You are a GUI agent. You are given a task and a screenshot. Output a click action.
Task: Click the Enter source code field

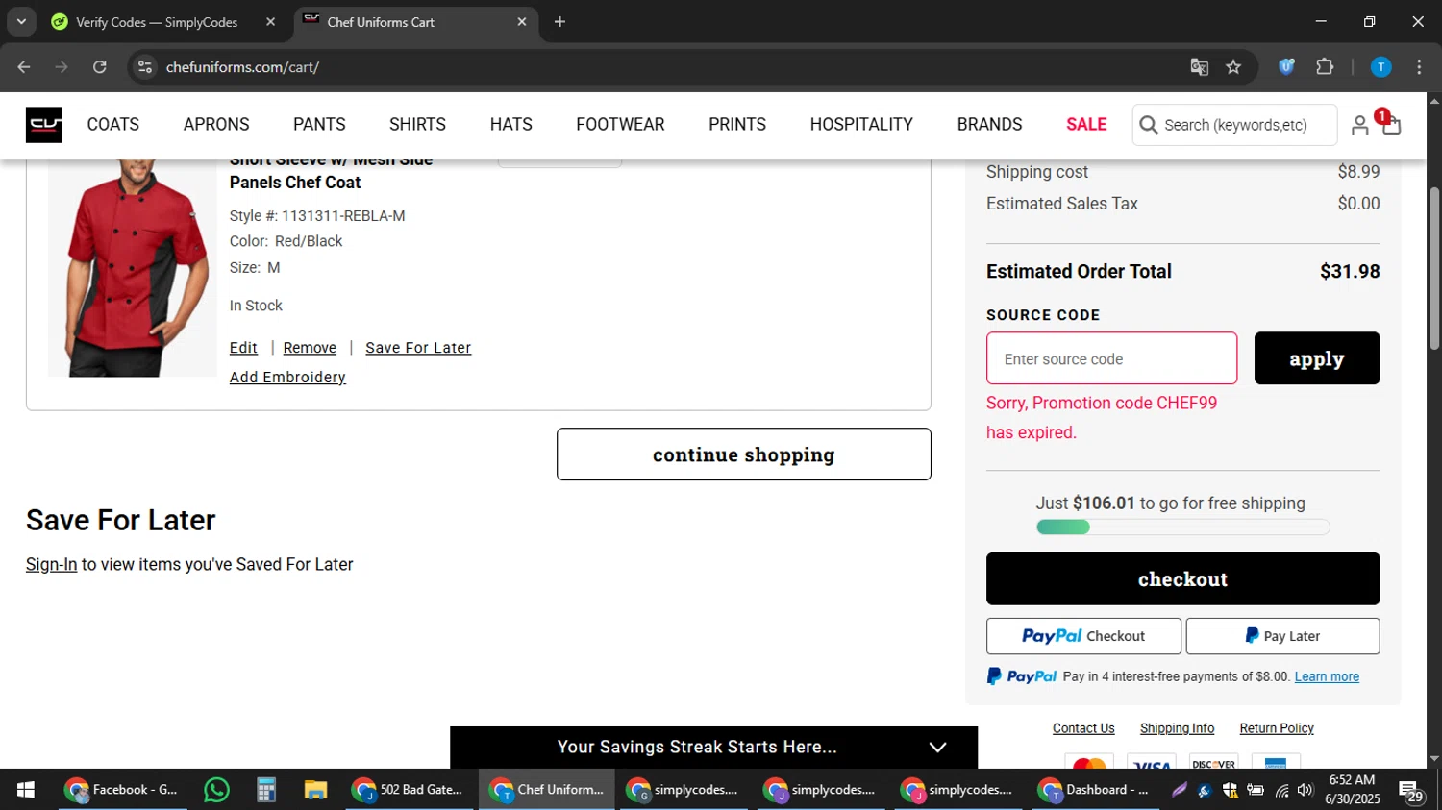[x=1111, y=358]
